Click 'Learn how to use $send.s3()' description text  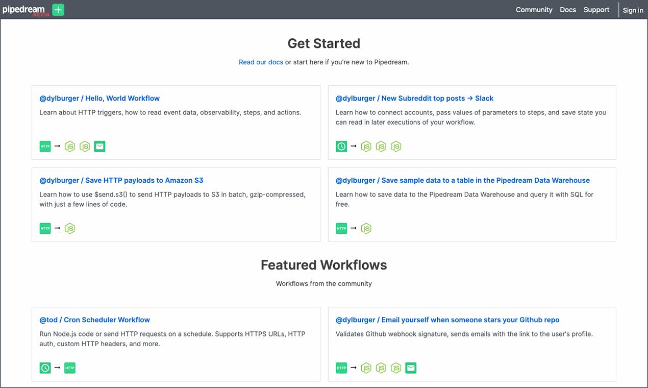pyautogui.click(x=172, y=199)
